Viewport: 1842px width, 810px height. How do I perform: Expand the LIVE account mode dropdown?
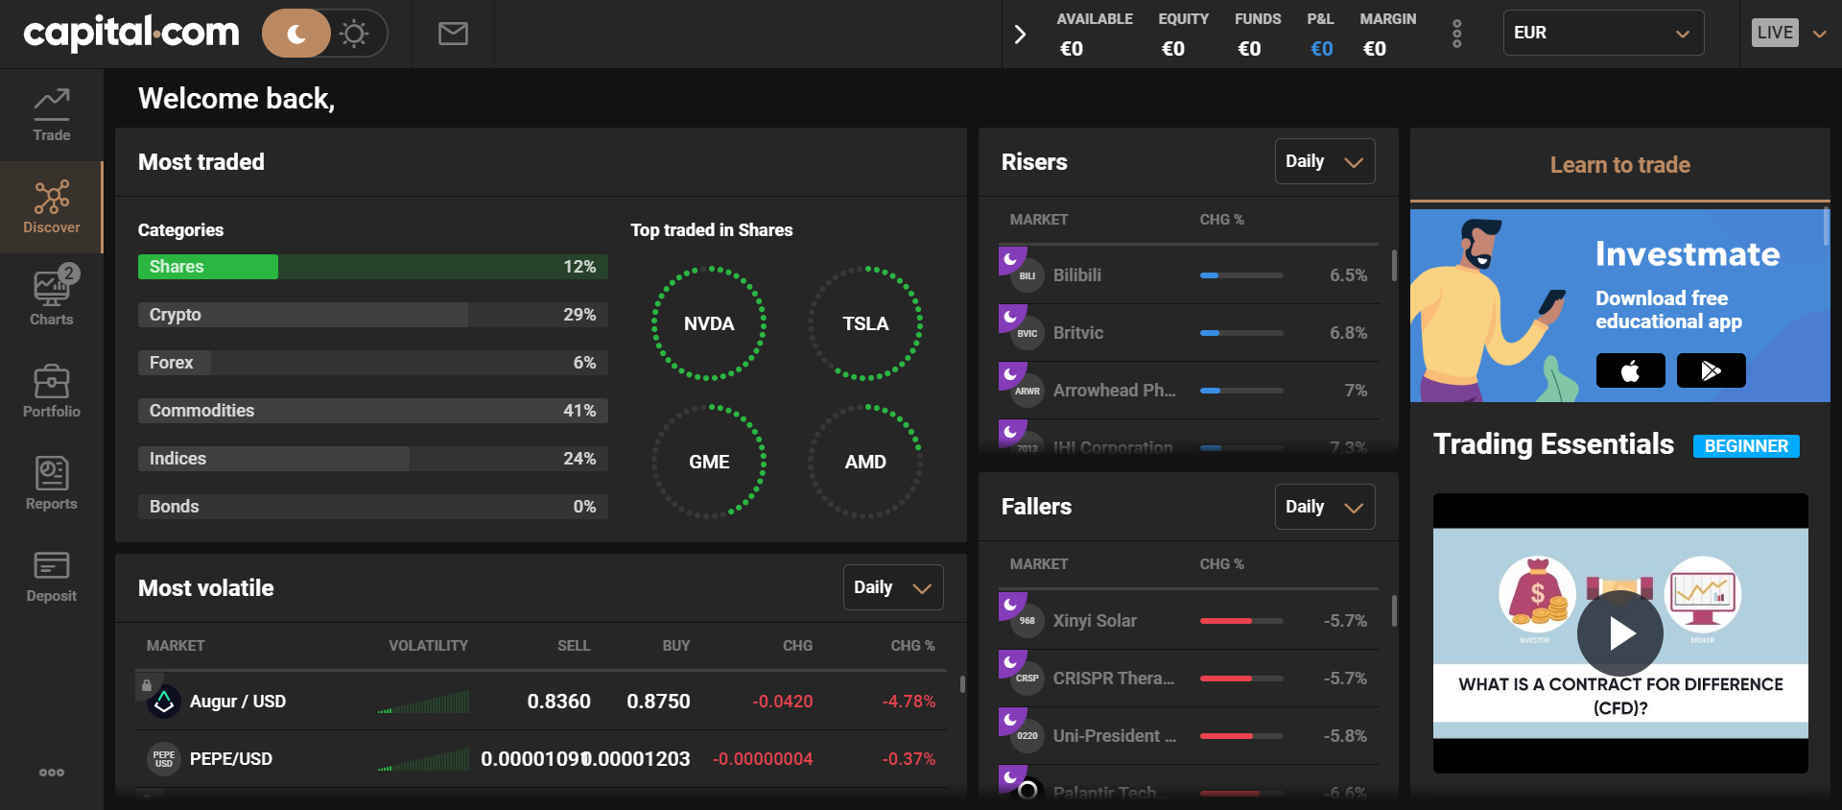pos(1819,34)
